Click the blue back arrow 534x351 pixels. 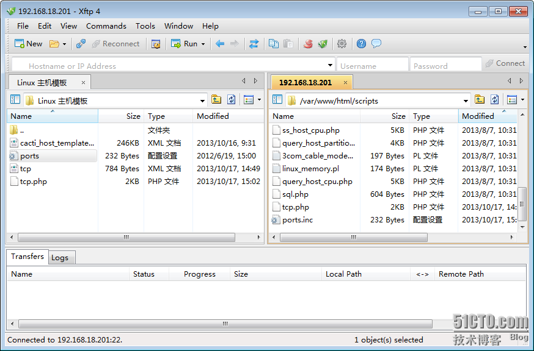220,43
